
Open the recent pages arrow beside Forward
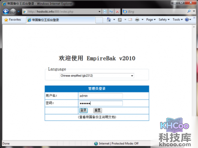[x=19, y=11]
